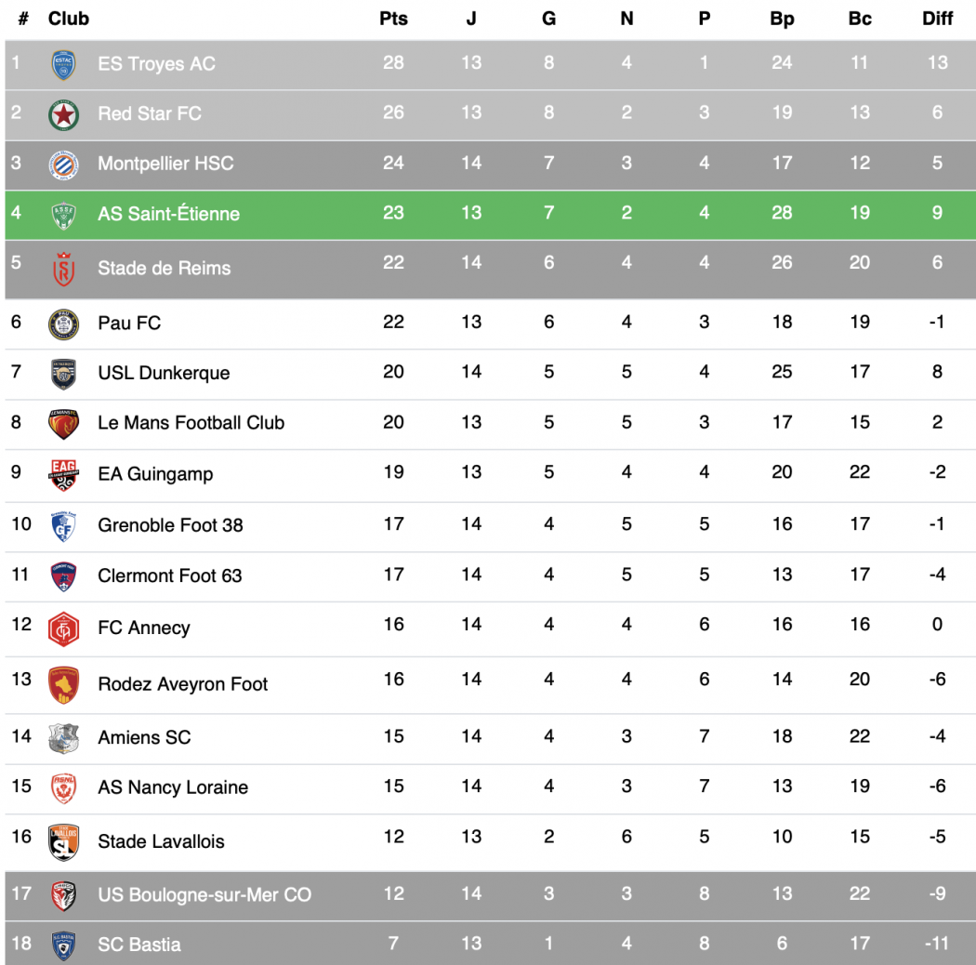Select the Grenoble Foot 38 team name
Image resolution: width=976 pixels, height=965 pixels.
[170, 525]
